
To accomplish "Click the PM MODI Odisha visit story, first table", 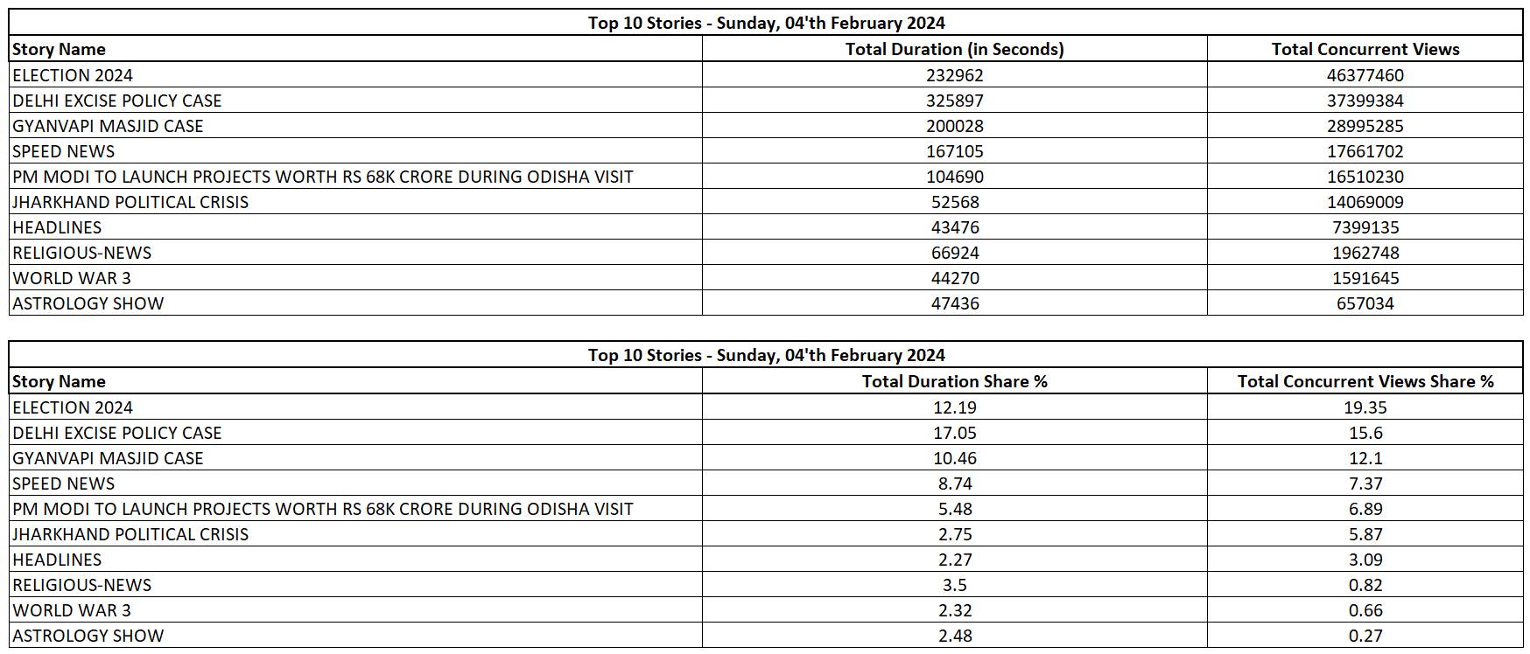I will pyautogui.click(x=322, y=177).
